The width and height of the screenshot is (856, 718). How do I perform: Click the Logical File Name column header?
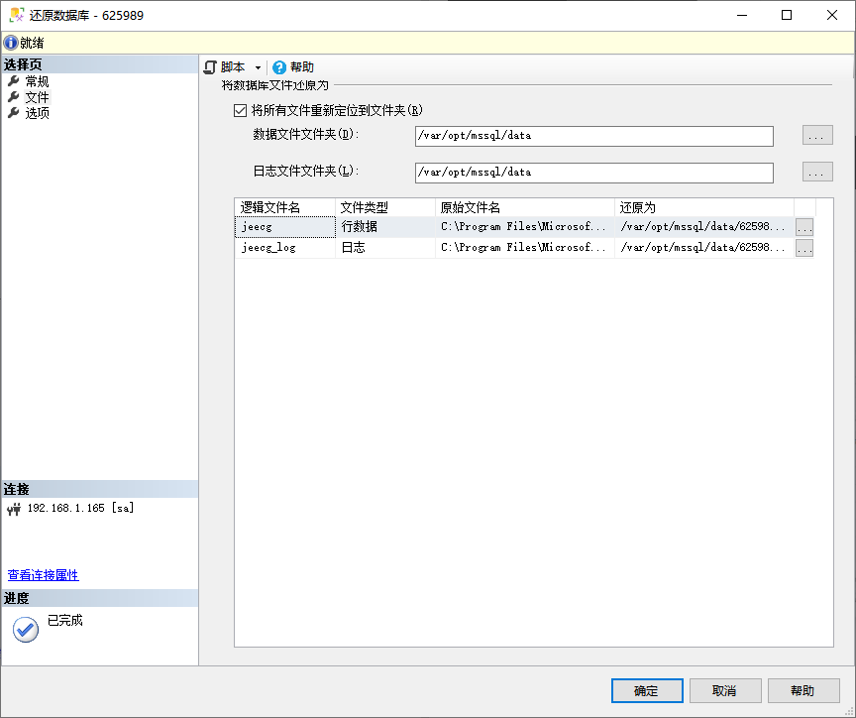[285, 207]
